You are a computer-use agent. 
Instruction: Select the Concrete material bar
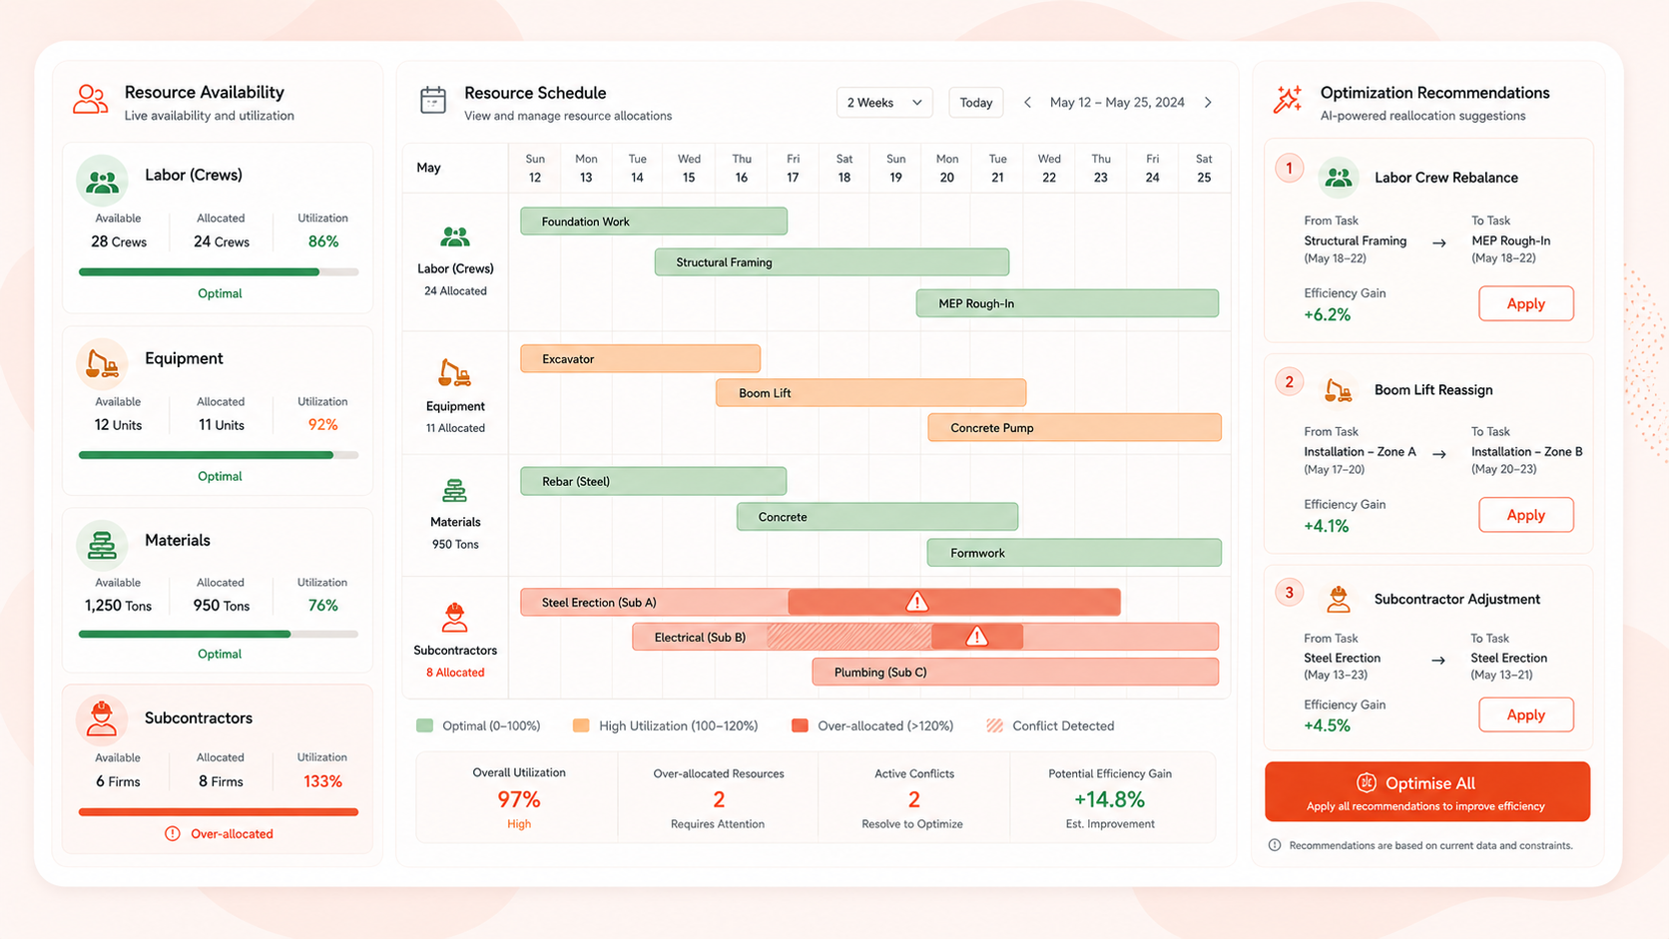click(877, 517)
